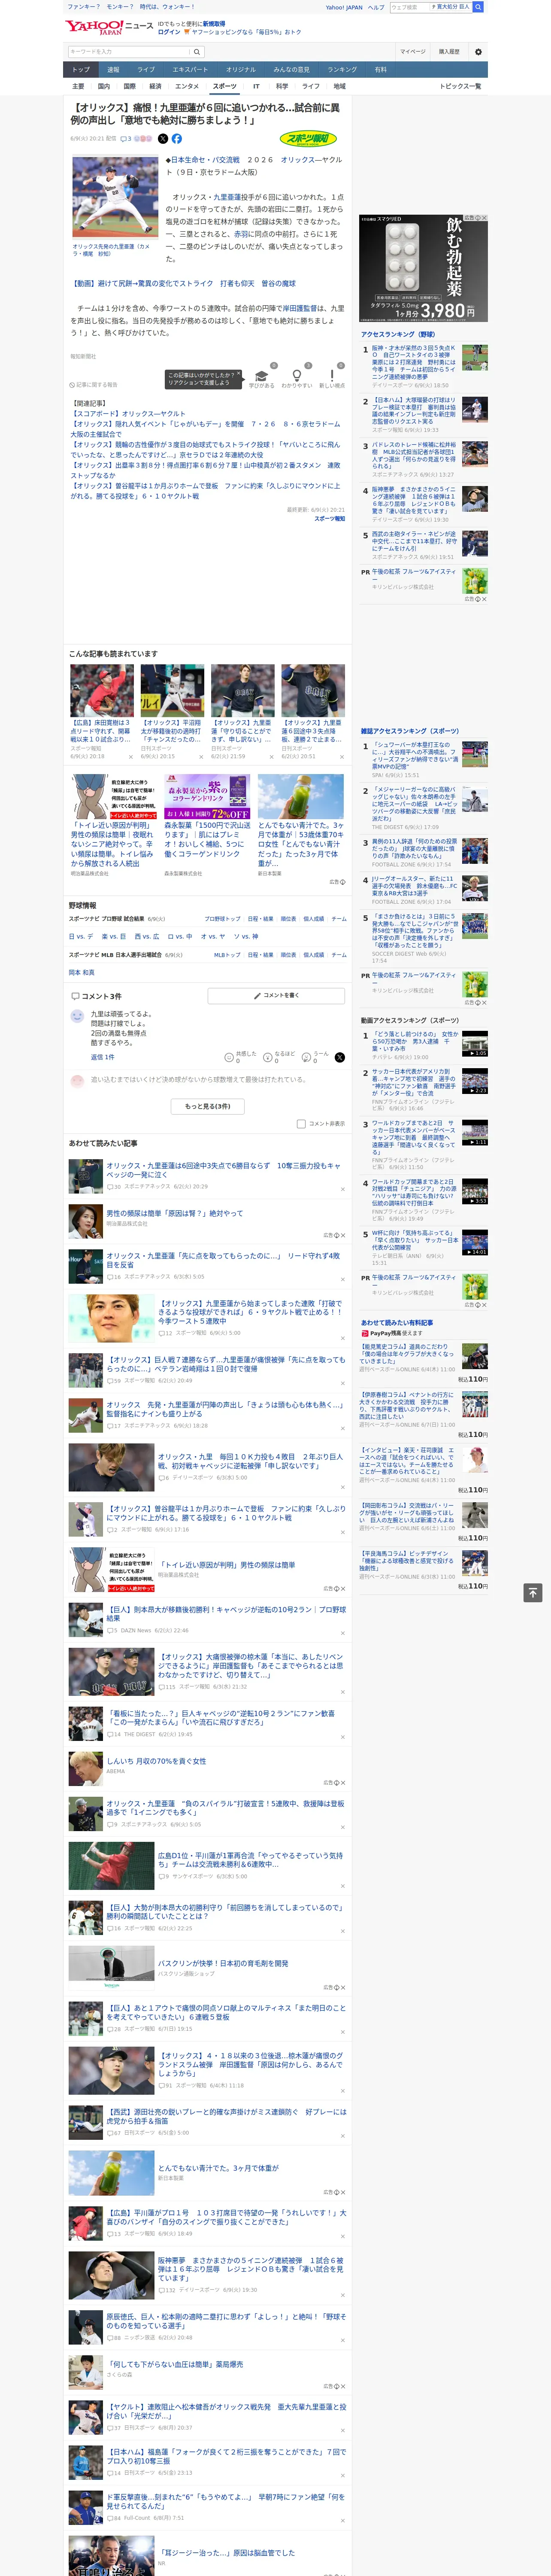Share the article on X

click(x=163, y=139)
